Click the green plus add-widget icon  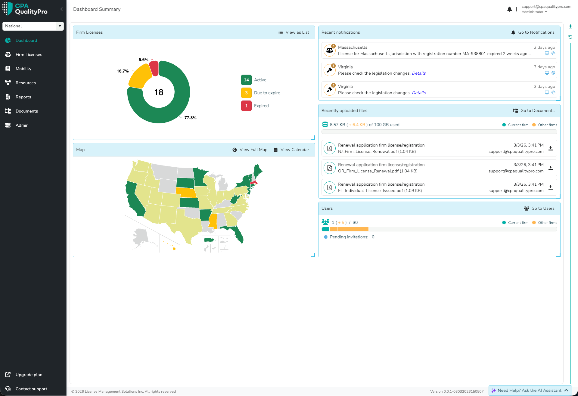(x=570, y=27)
